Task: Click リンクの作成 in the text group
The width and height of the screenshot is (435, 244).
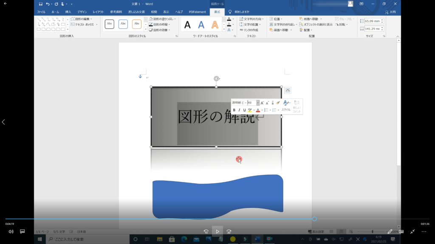Action: (249, 30)
